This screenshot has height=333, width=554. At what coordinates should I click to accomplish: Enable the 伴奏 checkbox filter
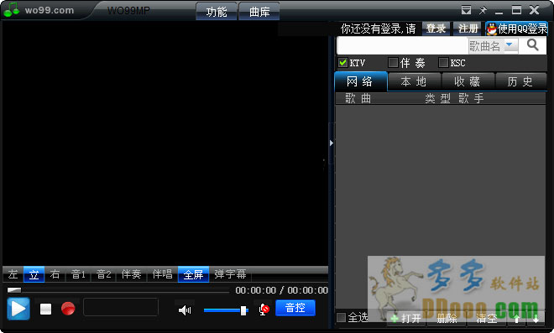click(x=393, y=63)
